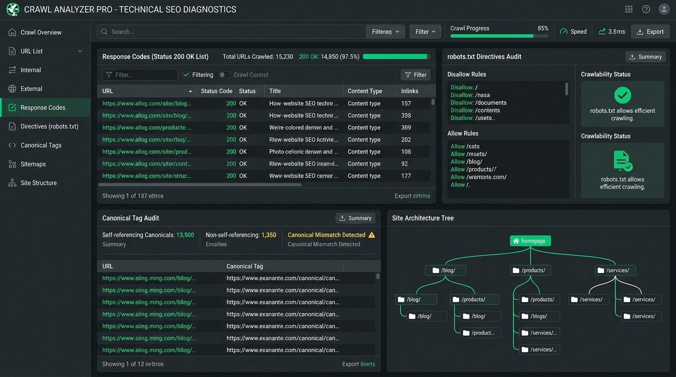Click the /product... folder icon in tree
Image resolution: width=676 pixels, height=377 pixels.
point(466,333)
